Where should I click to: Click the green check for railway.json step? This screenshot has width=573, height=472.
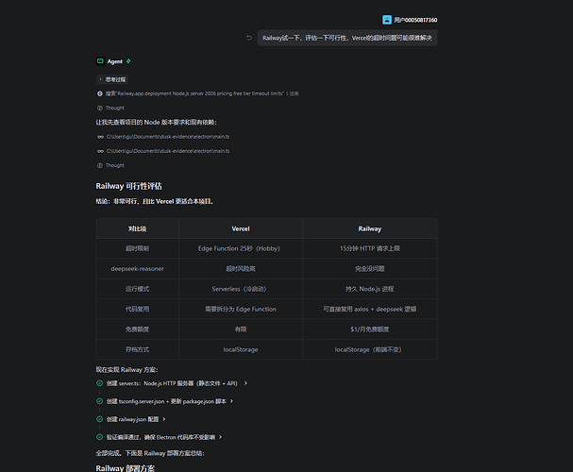tap(99, 418)
